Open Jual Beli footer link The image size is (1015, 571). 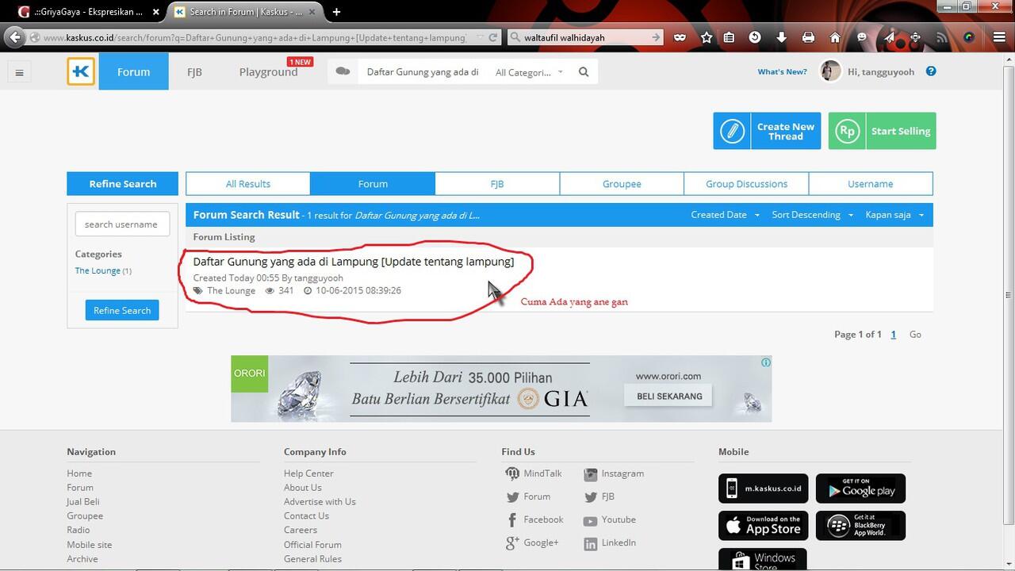click(83, 502)
